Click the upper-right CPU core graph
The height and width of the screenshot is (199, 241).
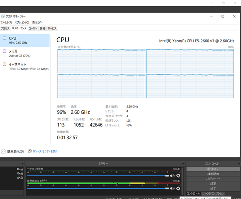[190, 61]
